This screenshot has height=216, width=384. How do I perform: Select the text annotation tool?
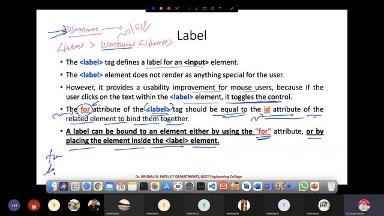(220, 8)
